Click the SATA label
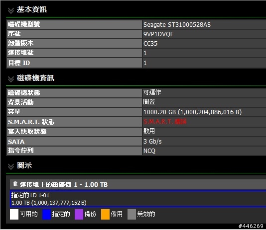Image resolution: width=266 pixels, height=230 pixels. (16, 142)
